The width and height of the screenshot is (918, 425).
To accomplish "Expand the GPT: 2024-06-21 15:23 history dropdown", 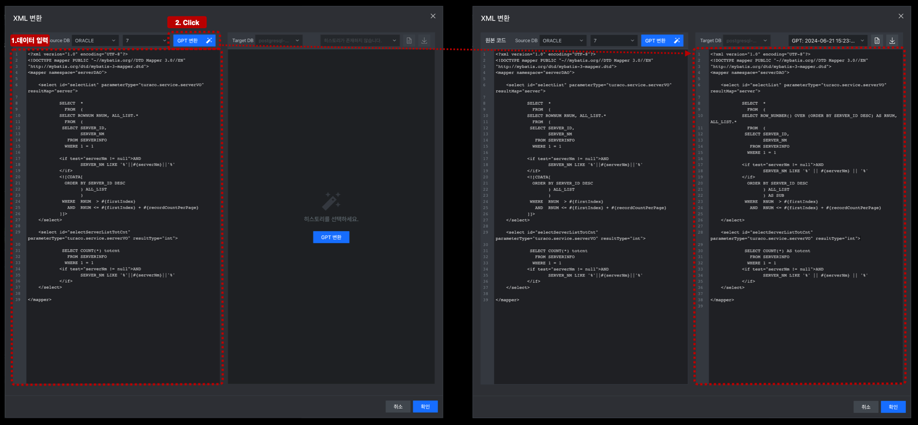I will [828, 41].
